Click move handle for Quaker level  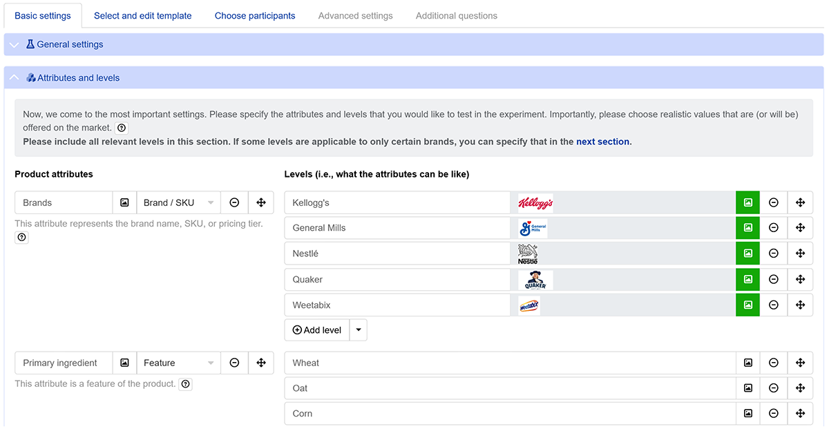800,279
